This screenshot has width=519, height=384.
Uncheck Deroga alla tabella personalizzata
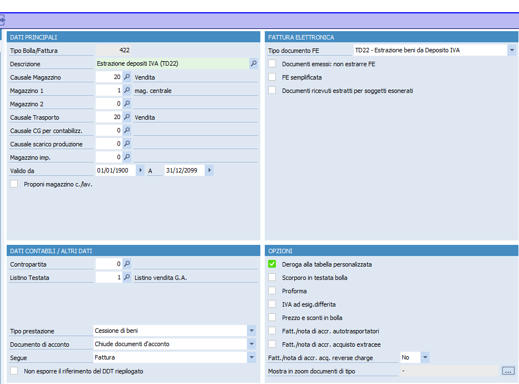pos(272,264)
